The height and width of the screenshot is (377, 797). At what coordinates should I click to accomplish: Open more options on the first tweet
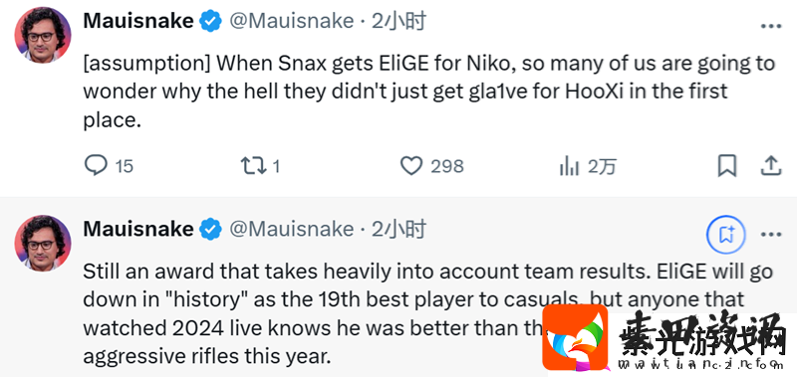coord(770,26)
